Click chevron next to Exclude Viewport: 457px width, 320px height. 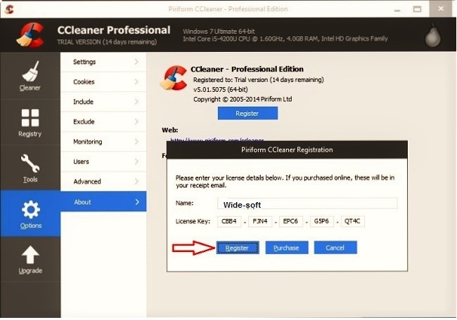136,121
